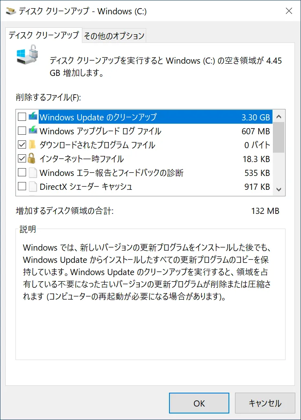Image resolution: width=301 pixels, height=420 pixels.
Task: Click the folder icon for ダウンロードされたプログラム ファイル
Action: coord(32,144)
